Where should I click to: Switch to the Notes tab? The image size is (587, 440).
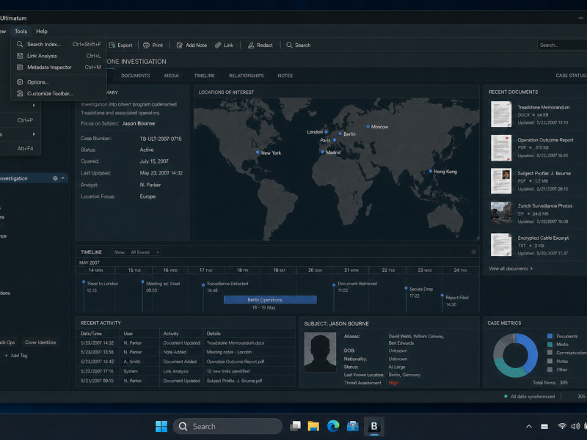point(285,76)
